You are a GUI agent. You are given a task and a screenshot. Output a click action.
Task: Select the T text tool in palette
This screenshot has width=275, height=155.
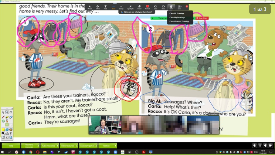(11, 134)
